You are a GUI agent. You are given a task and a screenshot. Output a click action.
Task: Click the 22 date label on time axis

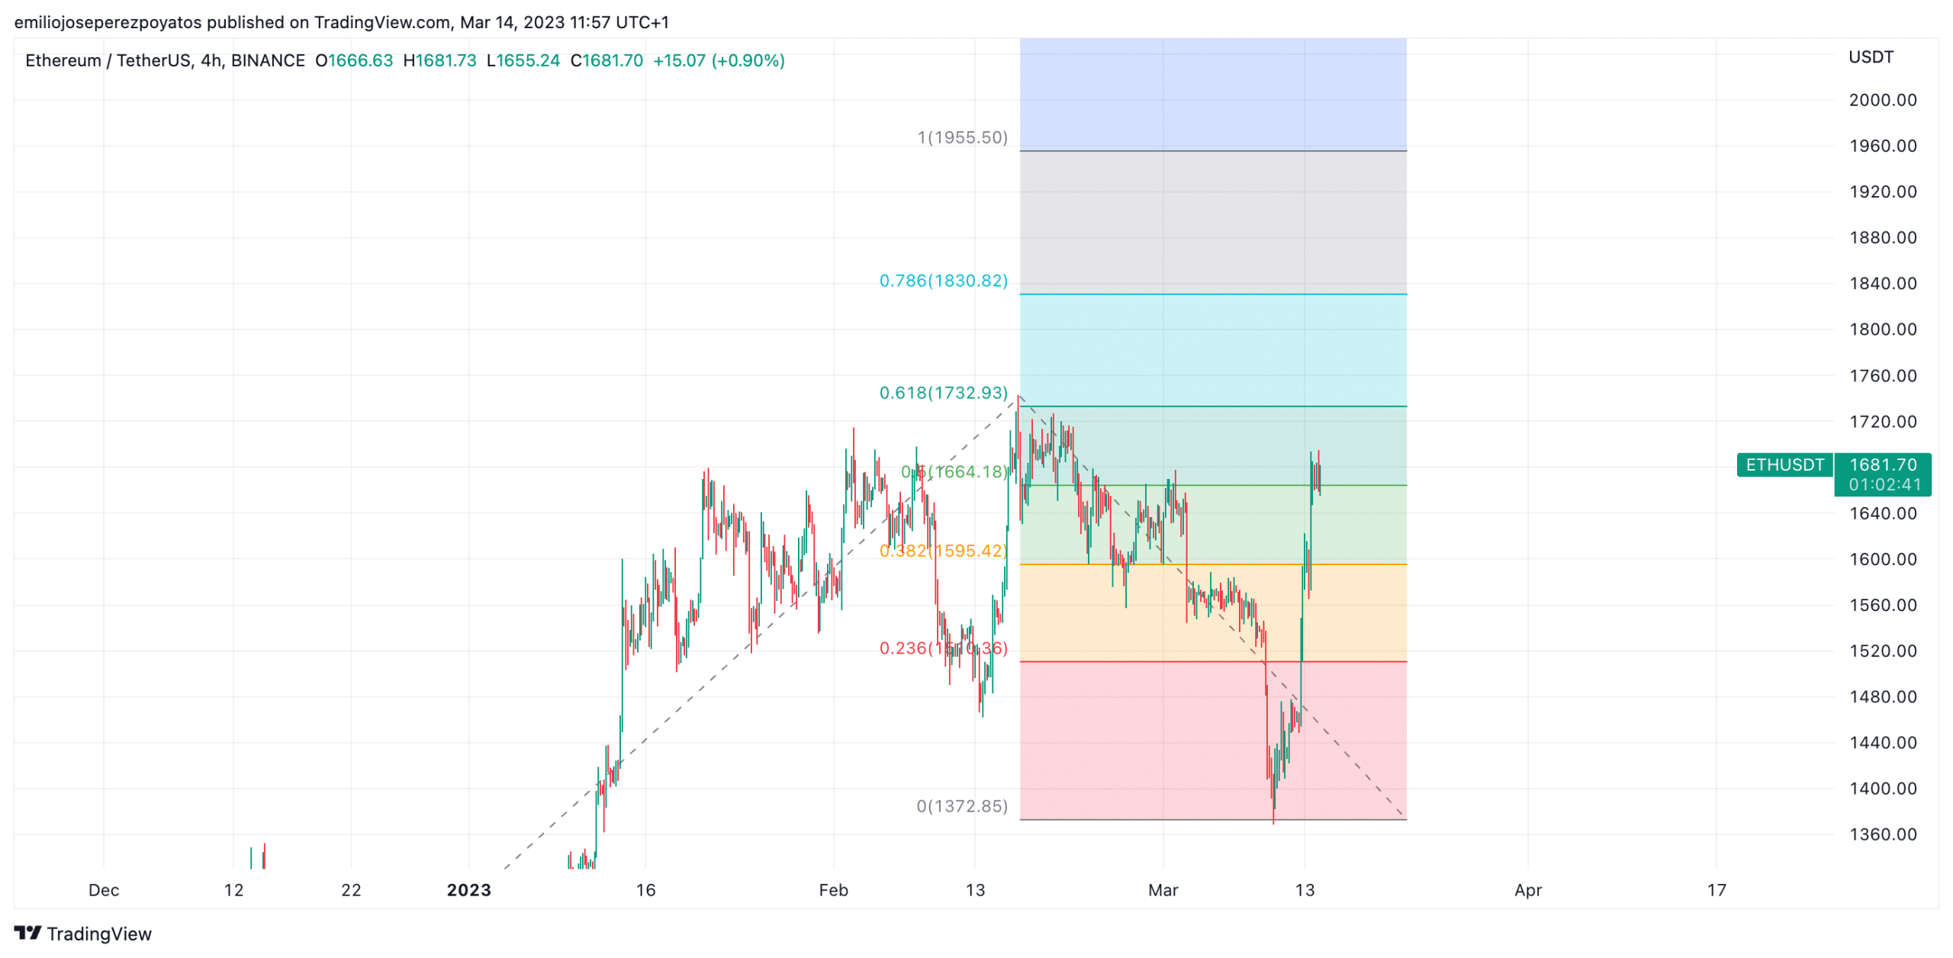[x=351, y=890]
